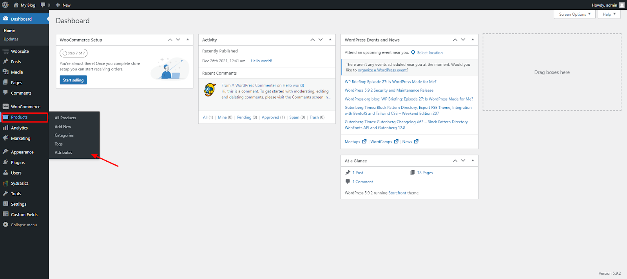This screenshot has width=627, height=279.
Task: Click the Start selling button
Action: 73,80
